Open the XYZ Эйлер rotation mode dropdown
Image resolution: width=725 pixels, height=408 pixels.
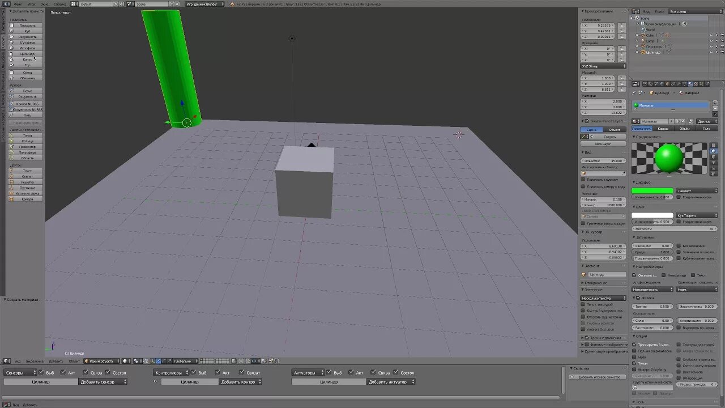click(x=604, y=66)
